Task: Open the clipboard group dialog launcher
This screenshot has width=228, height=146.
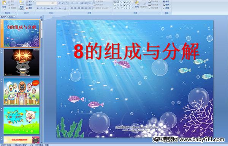Action: 16,13
